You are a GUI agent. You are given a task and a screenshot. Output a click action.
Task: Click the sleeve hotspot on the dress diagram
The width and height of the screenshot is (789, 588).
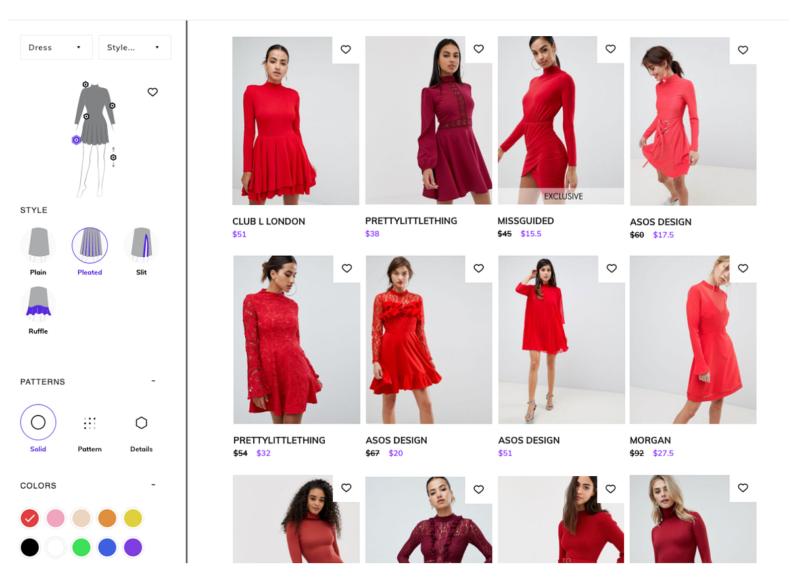(x=114, y=104)
